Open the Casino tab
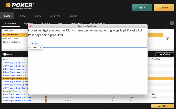The height and width of the screenshot is (109, 176). pyautogui.click(x=22, y=16)
